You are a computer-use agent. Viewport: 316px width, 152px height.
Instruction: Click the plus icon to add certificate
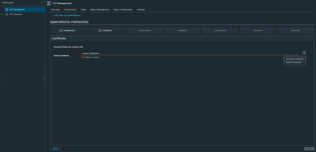pos(304,53)
